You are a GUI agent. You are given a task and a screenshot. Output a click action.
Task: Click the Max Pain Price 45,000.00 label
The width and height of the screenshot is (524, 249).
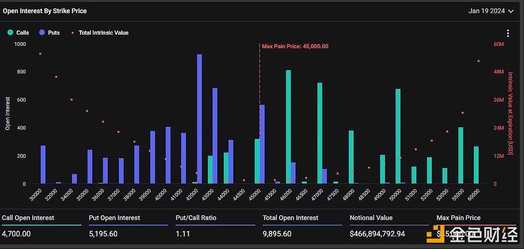click(x=295, y=46)
